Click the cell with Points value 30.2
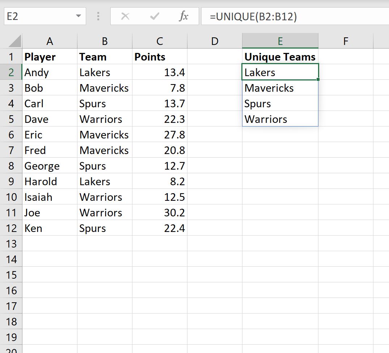Screen dimensions: 389x353 pyautogui.click(x=160, y=213)
